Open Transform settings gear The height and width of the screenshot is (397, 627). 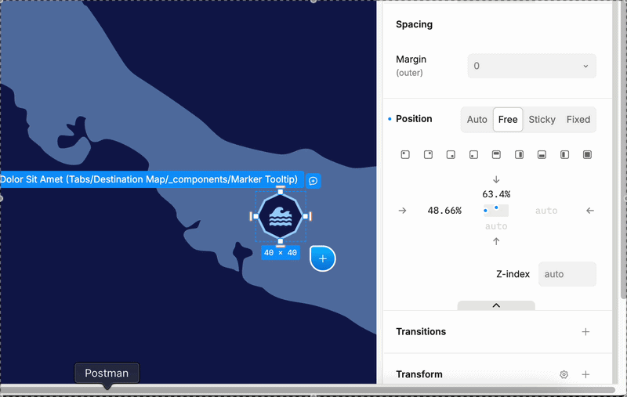(x=564, y=374)
